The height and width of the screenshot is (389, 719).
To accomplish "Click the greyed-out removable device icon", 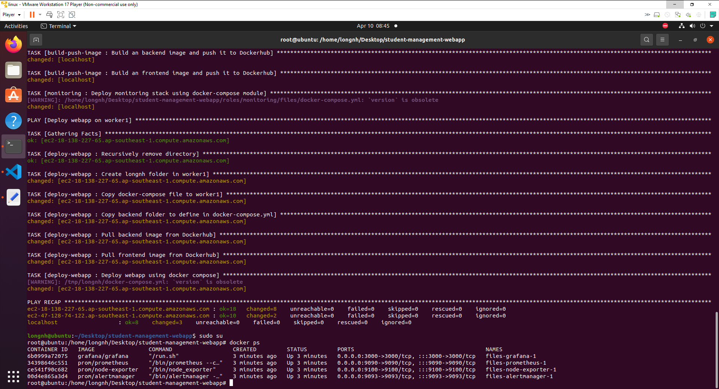I will (699, 15).
